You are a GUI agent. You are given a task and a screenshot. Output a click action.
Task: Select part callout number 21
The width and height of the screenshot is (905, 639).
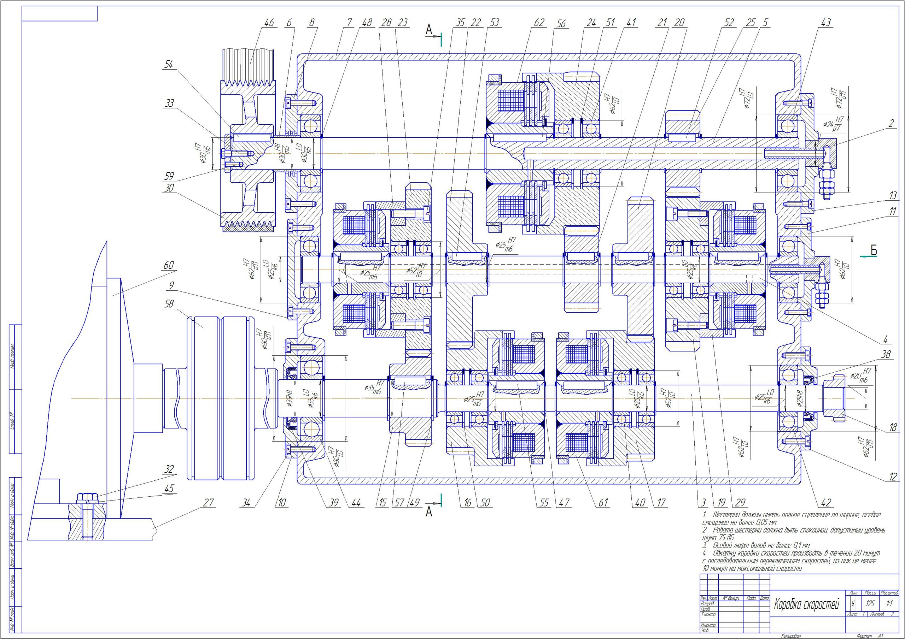tap(662, 23)
